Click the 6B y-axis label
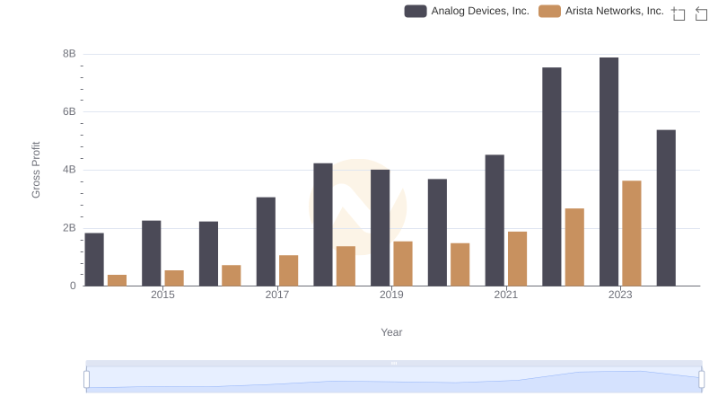 pos(69,111)
